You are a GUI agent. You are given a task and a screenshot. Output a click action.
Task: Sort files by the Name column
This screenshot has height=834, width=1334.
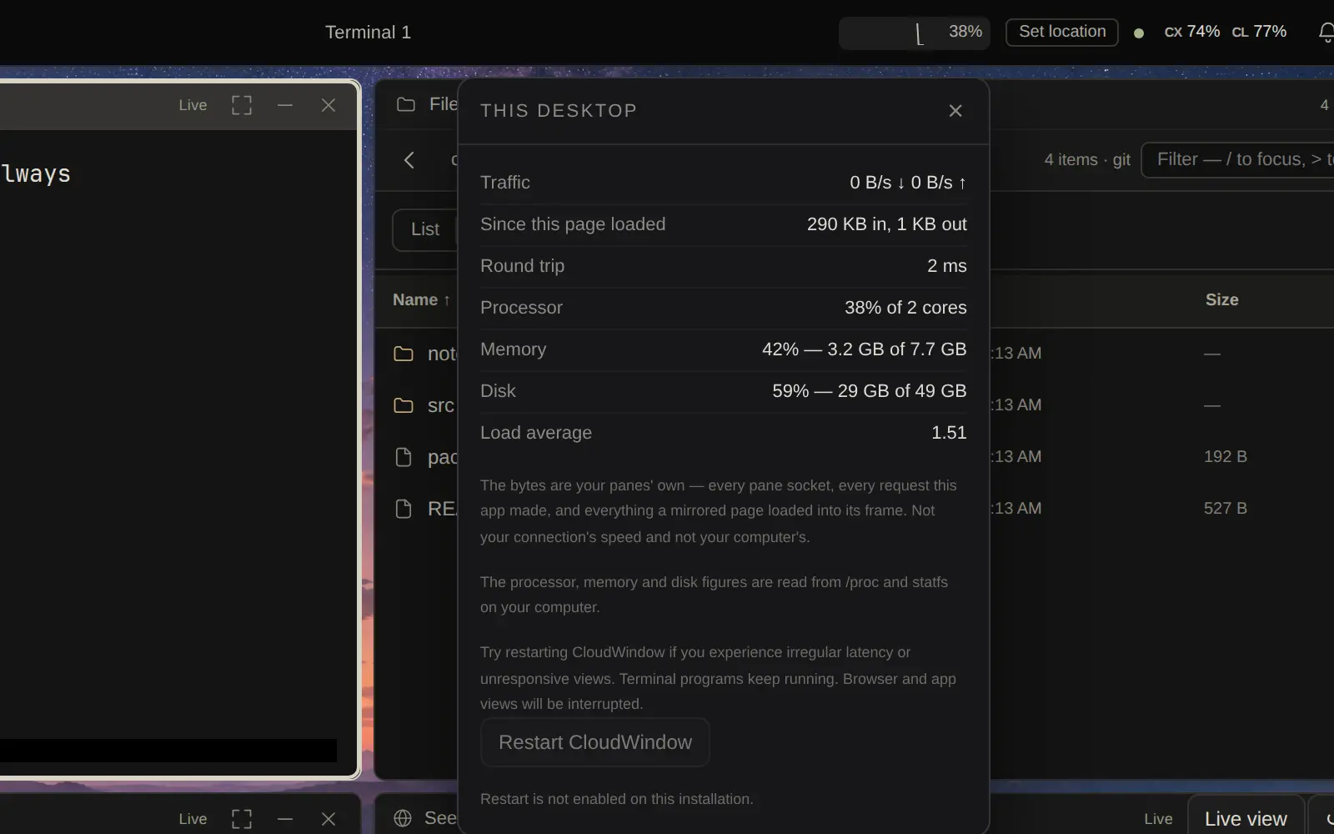(x=421, y=299)
